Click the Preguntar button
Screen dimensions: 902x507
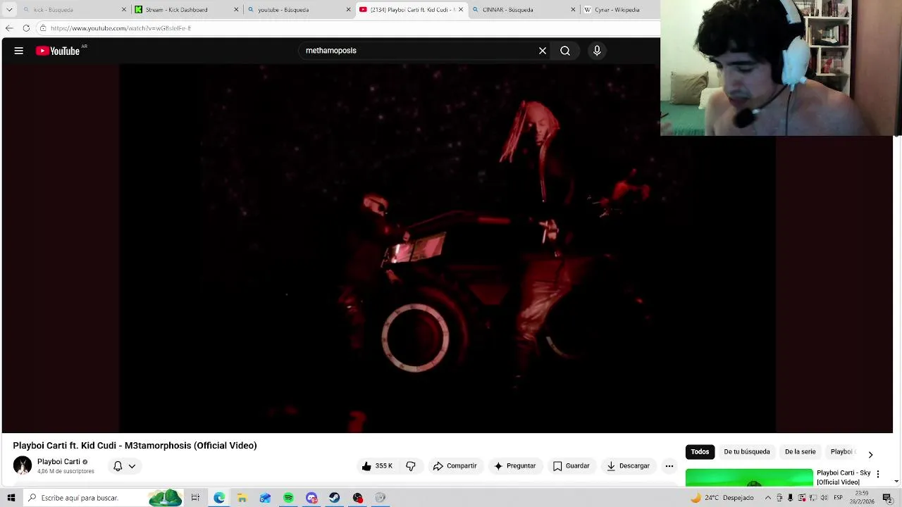pyautogui.click(x=515, y=466)
